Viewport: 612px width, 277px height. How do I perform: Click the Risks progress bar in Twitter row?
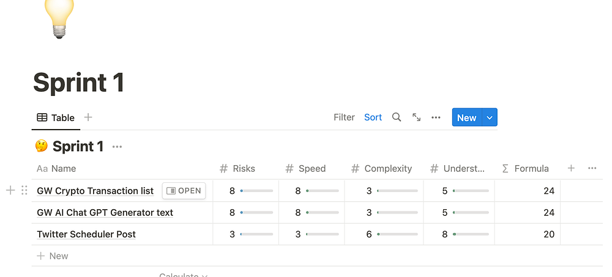click(x=257, y=234)
